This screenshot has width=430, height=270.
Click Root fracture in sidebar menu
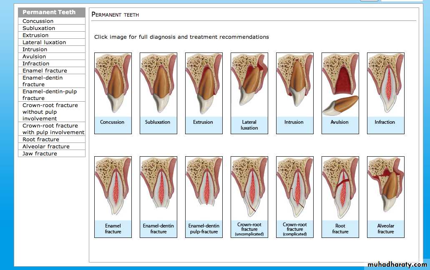click(x=41, y=140)
